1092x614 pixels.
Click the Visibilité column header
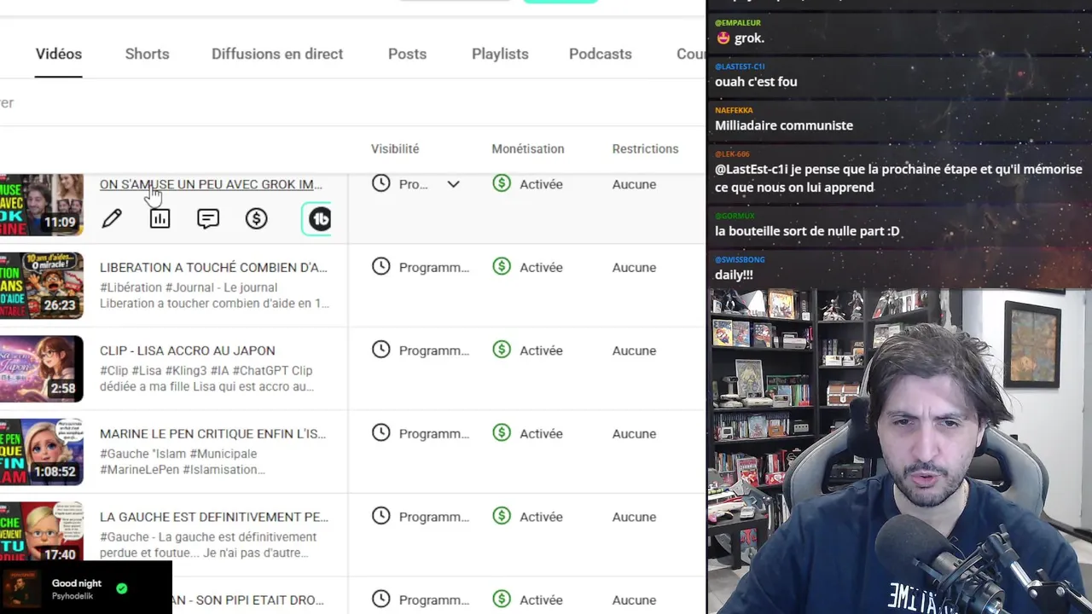point(395,148)
